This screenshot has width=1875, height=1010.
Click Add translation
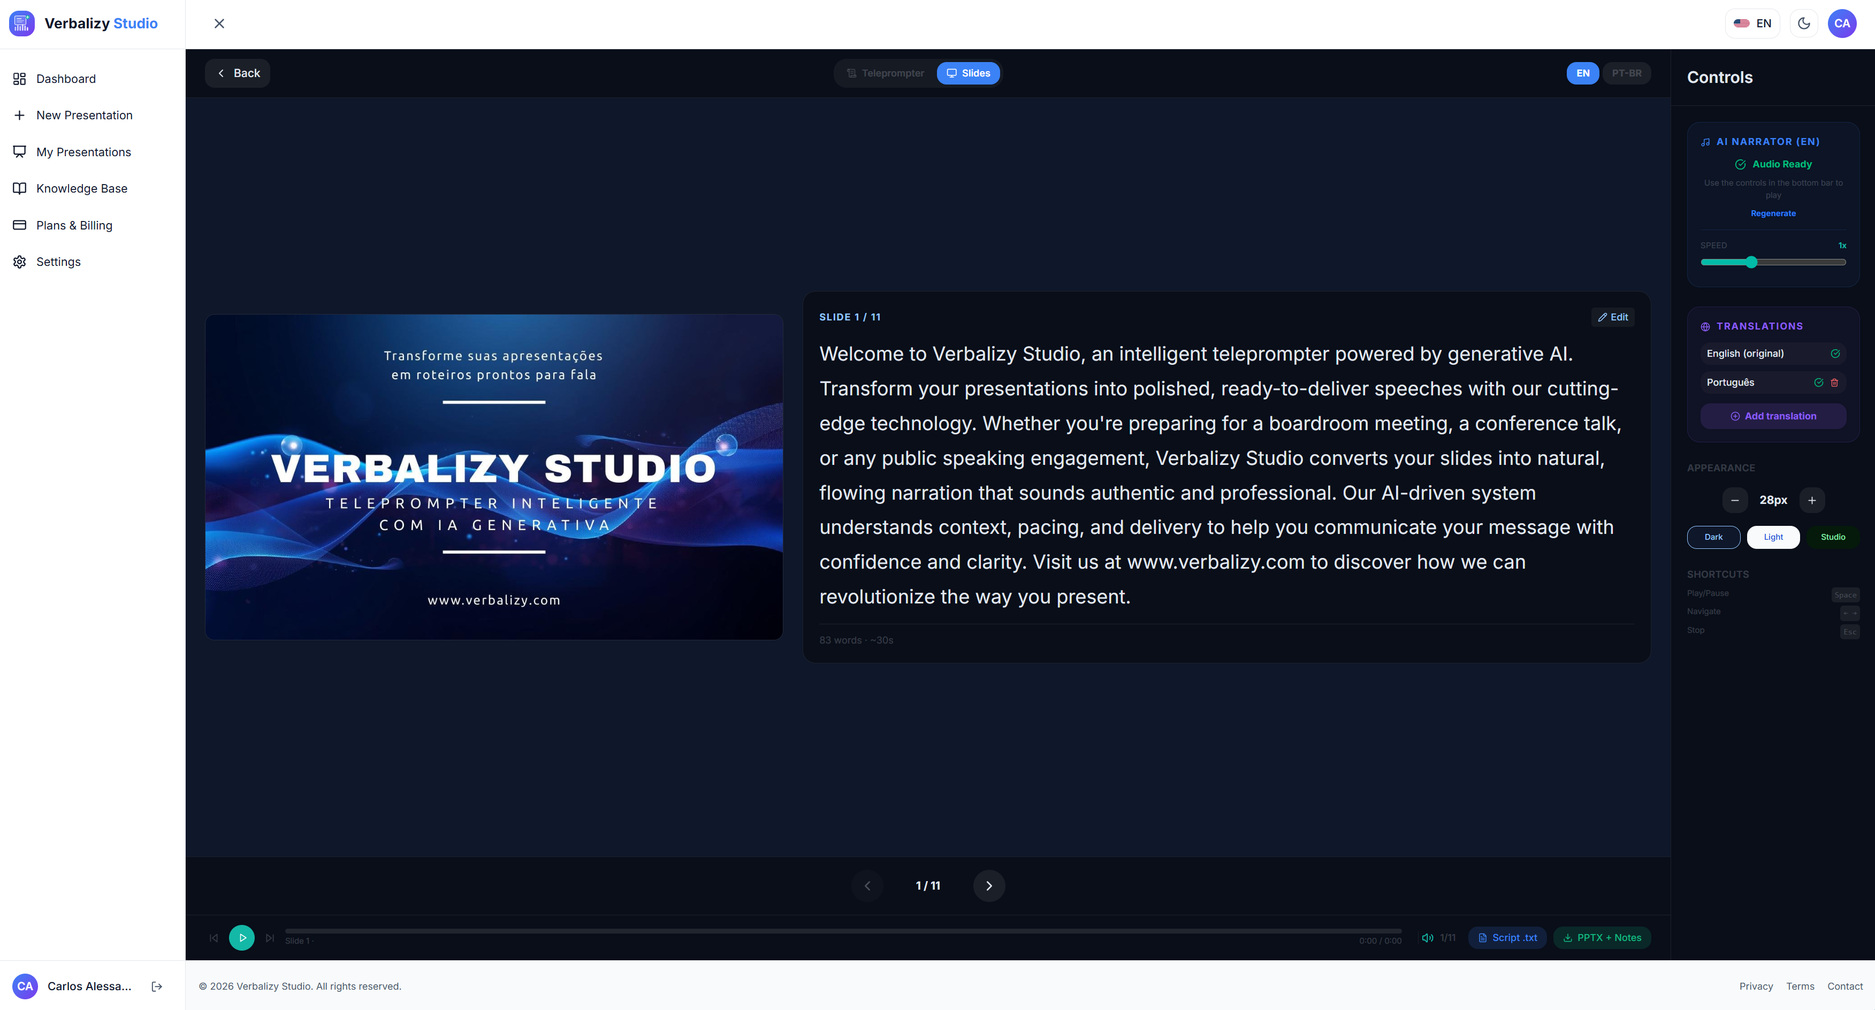1773,416
